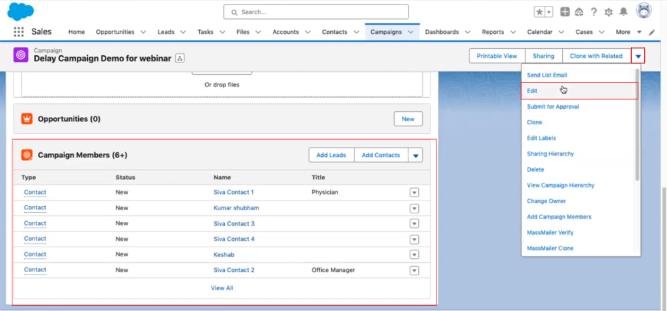Click the purple Campaign record icon
The height and width of the screenshot is (311, 667).
click(21, 55)
